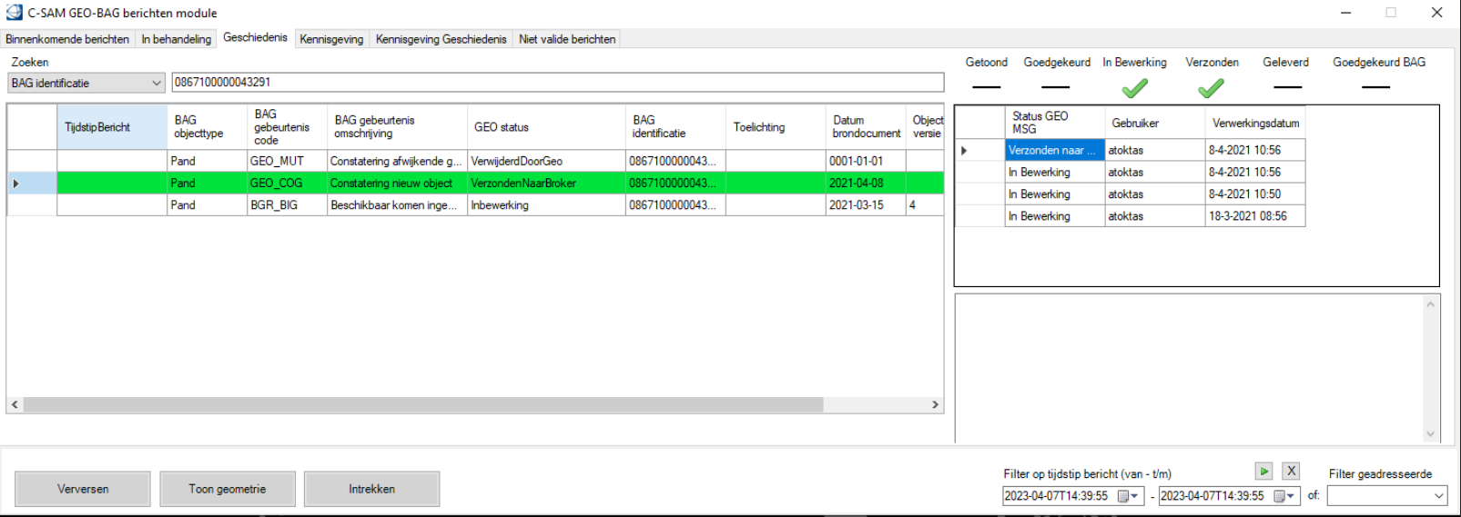Click the Verversen button

click(83, 489)
